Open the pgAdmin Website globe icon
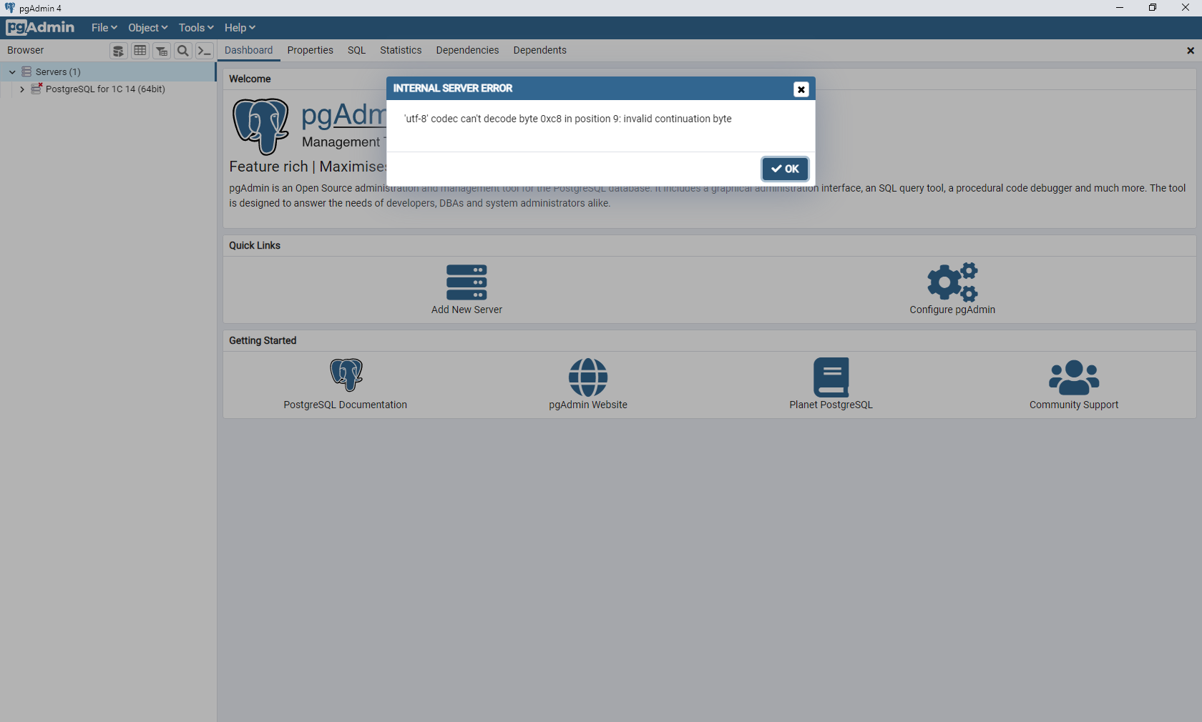1202x722 pixels. [x=587, y=377]
